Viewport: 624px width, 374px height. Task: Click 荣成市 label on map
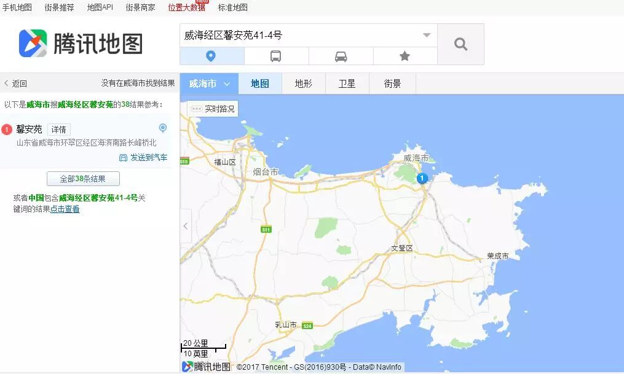pos(498,256)
